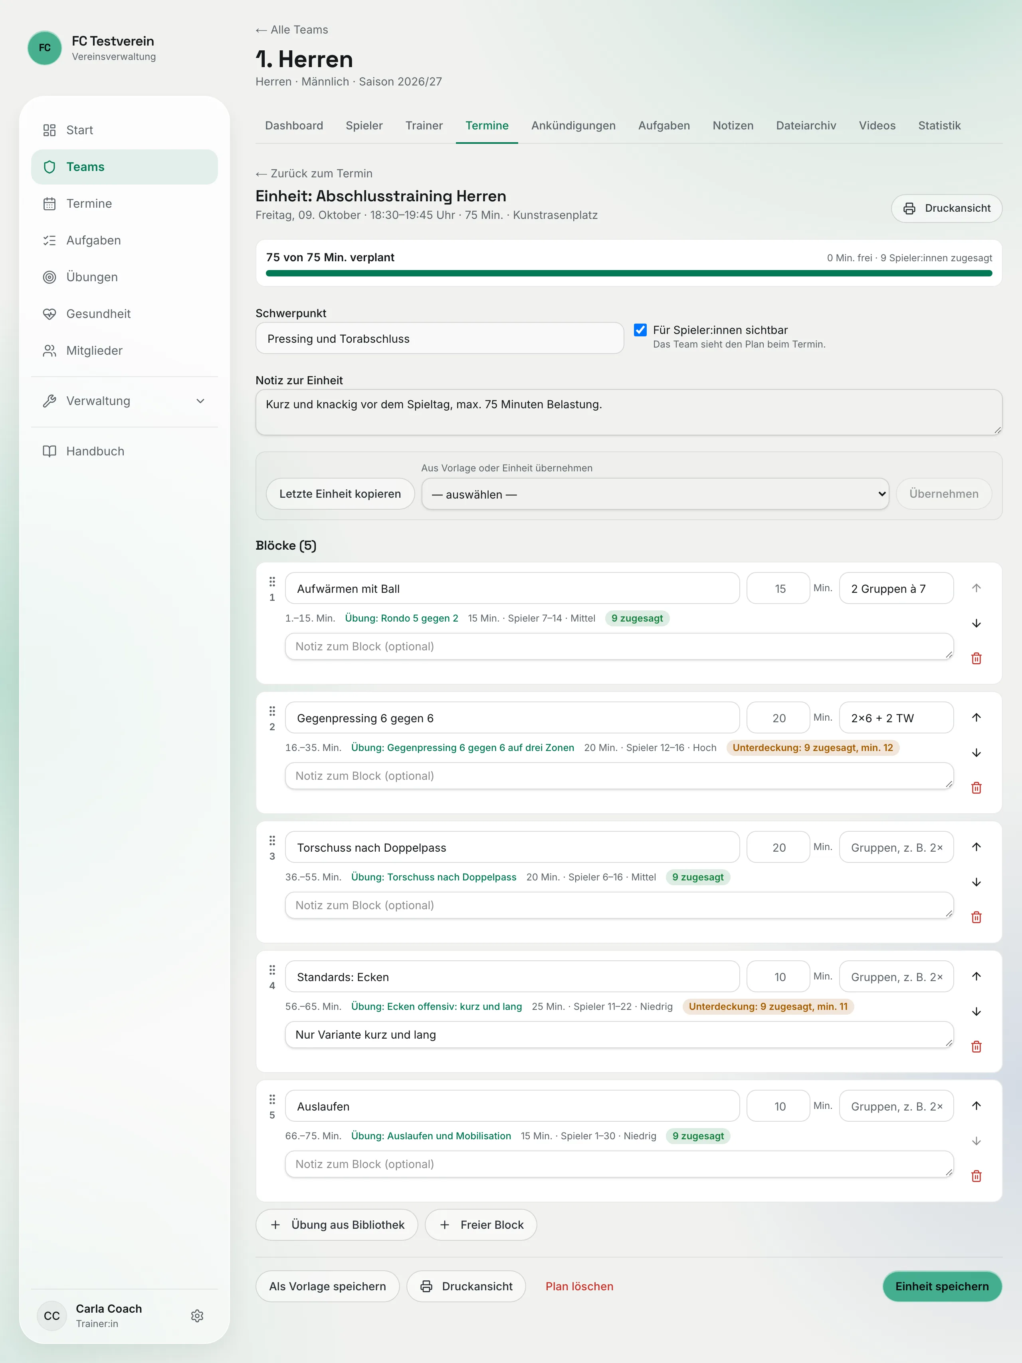Click Letzte Einheit kopieren button

coord(340,494)
